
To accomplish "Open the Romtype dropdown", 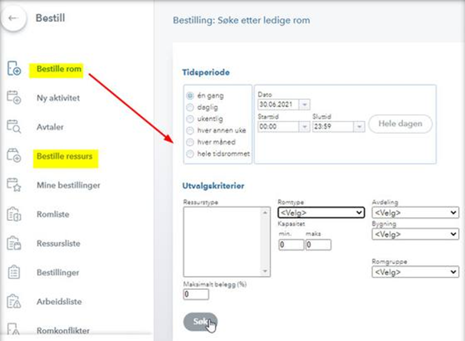I will (321, 212).
